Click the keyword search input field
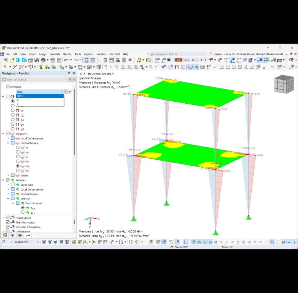Image resolution: width=298 pixels, height=293 pixels. (178, 54)
